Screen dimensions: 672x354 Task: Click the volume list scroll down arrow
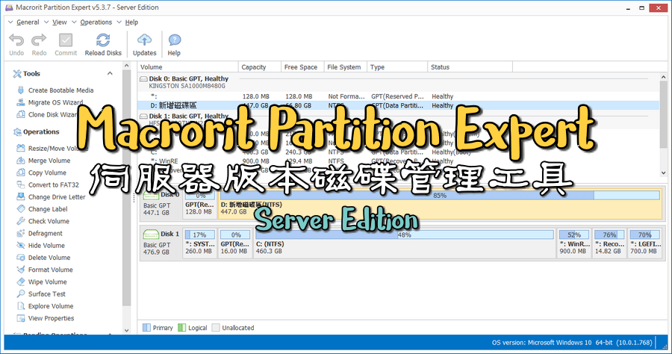pos(664,173)
